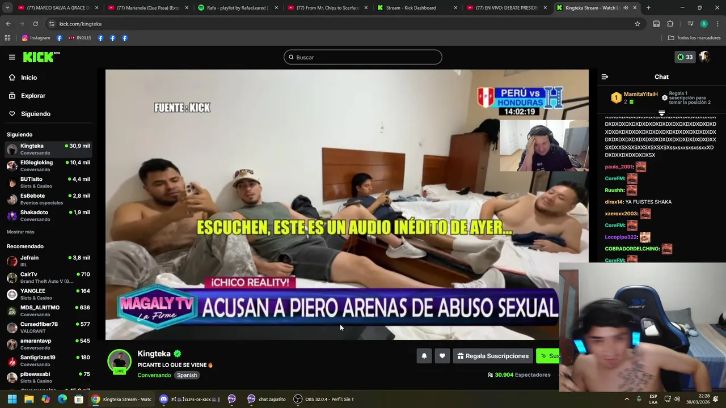The height and width of the screenshot is (408, 726).
Task: Bookmark this page with the star icon
Action: pyautogui.click(x=638, y=24)
